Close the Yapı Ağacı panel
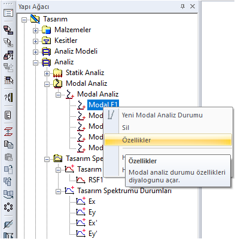The image size is (235, 239). pos(193,7)
